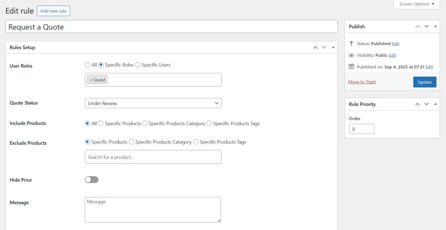Click the Update button

(x=425, y=82)
